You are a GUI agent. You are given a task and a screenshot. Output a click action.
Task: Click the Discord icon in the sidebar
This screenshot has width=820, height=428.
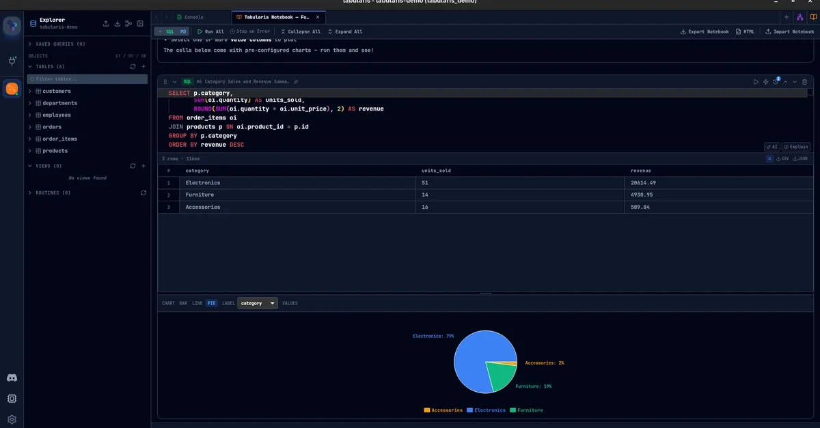pyautogui.click(x=12, y=377)
